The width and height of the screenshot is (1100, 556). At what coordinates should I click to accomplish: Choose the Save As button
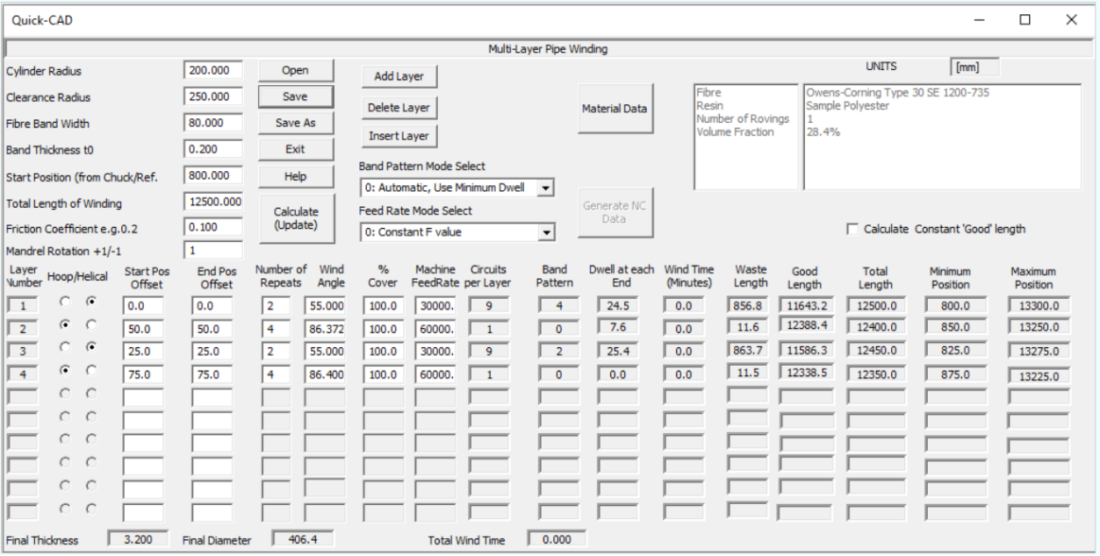pyautogui.click(x=295, y=123)
